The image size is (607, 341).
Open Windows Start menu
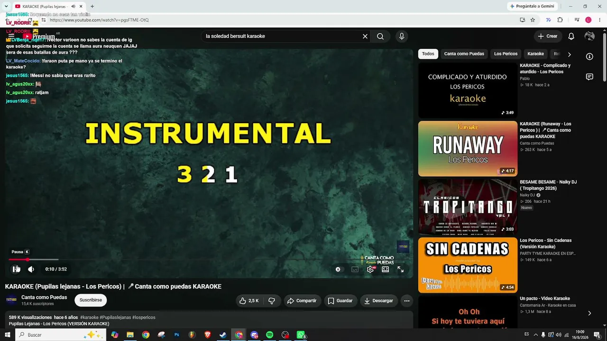(x=7, y=335)
